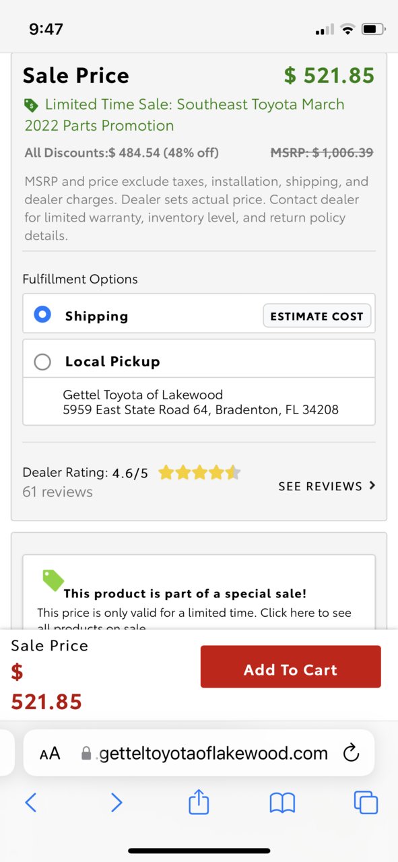Open AA reader text size menu
Viewport: 398px width, 862px height.
click(x=50, y=754)
